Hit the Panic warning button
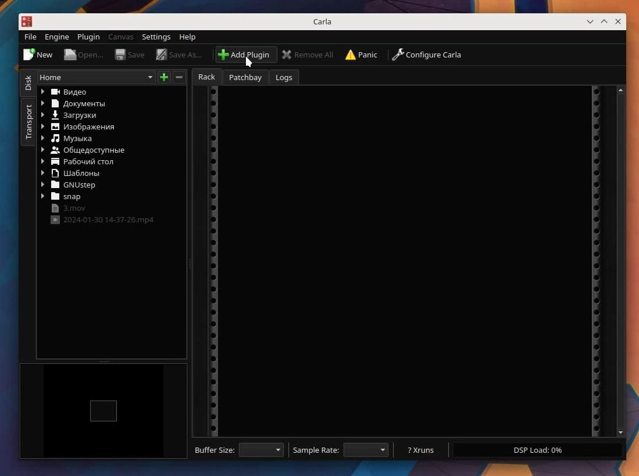 [361, 55]
